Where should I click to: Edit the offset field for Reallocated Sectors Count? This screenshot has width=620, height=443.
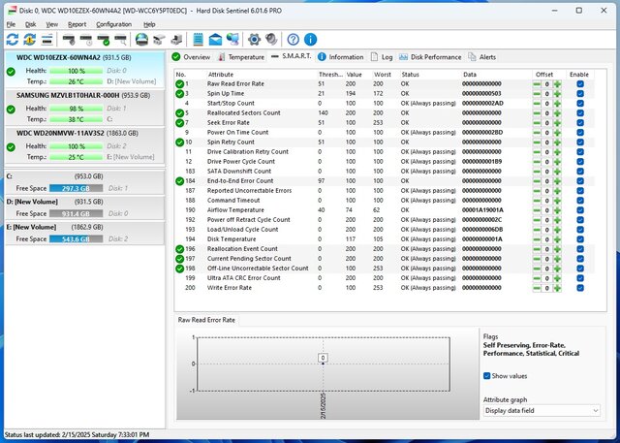(x=546, y=113)
